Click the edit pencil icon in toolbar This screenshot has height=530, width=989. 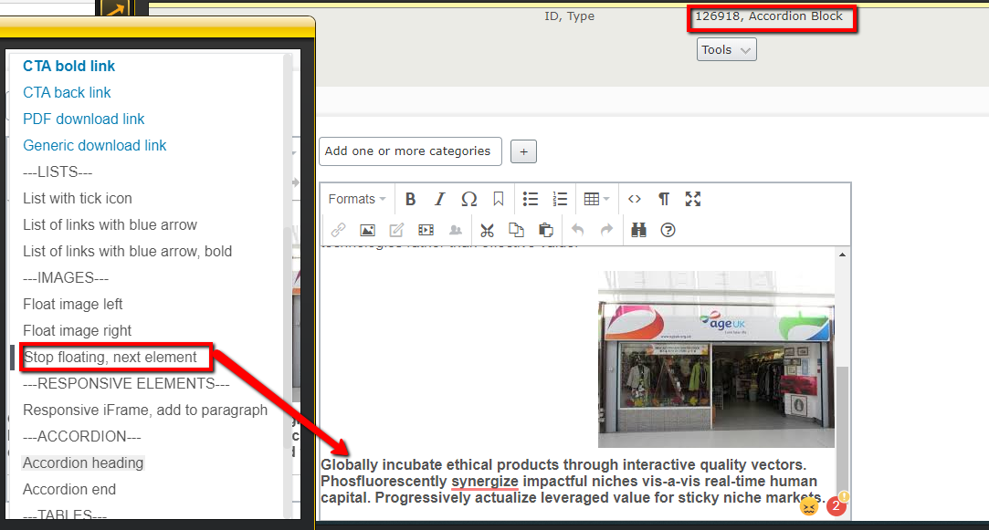[396, 230]
